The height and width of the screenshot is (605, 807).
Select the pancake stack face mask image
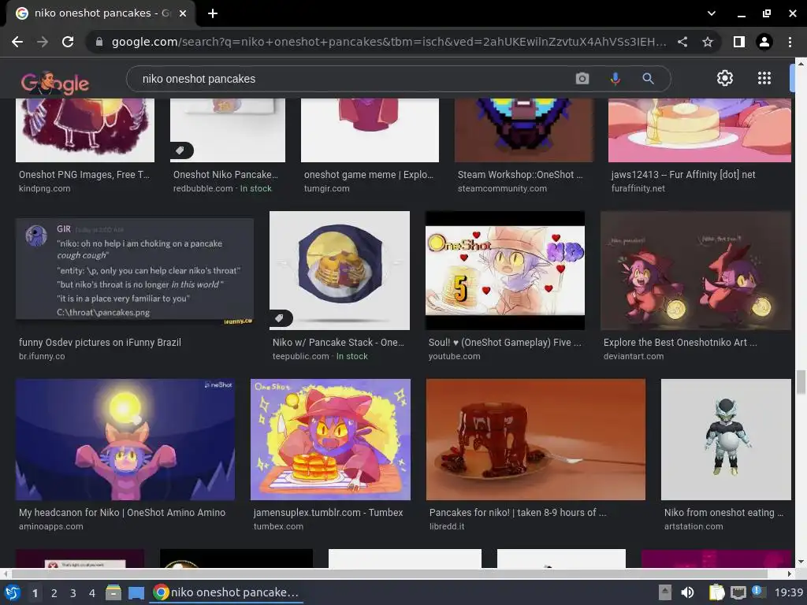(340, 271)
